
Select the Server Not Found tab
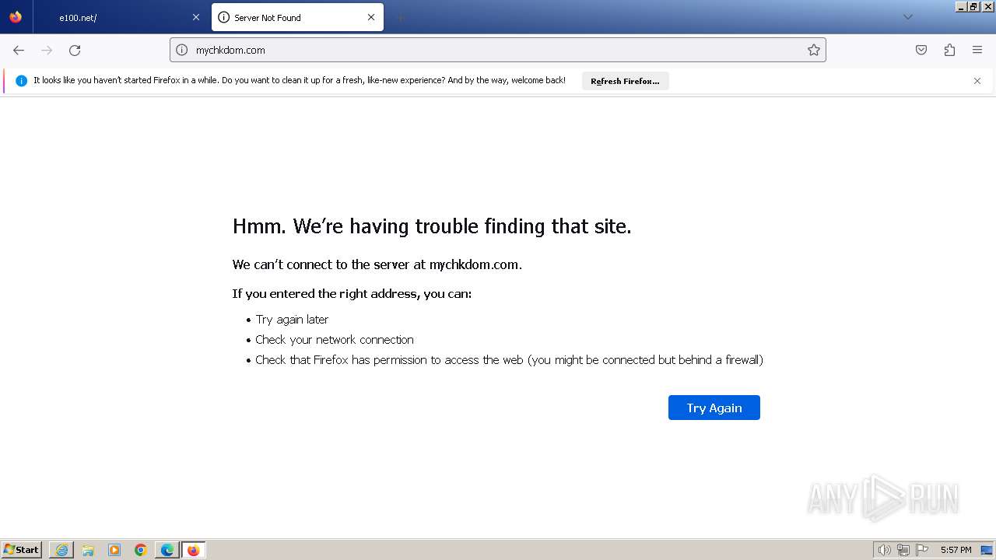[x=297, y=17]
